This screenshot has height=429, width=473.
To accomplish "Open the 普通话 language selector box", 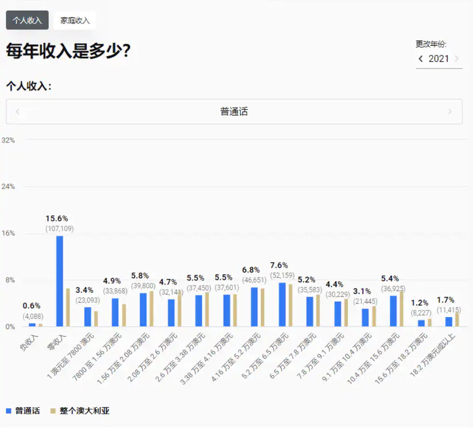I will [234, 112].
